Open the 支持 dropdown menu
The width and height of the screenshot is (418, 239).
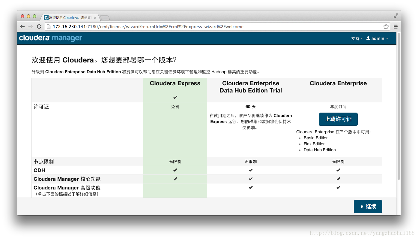click(357, 38)
